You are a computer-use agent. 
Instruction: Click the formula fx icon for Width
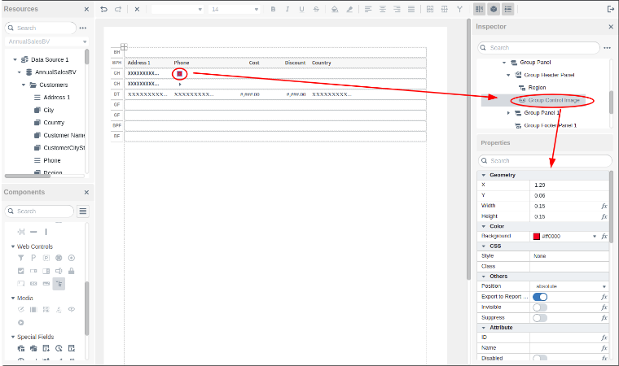click(604, 206)
